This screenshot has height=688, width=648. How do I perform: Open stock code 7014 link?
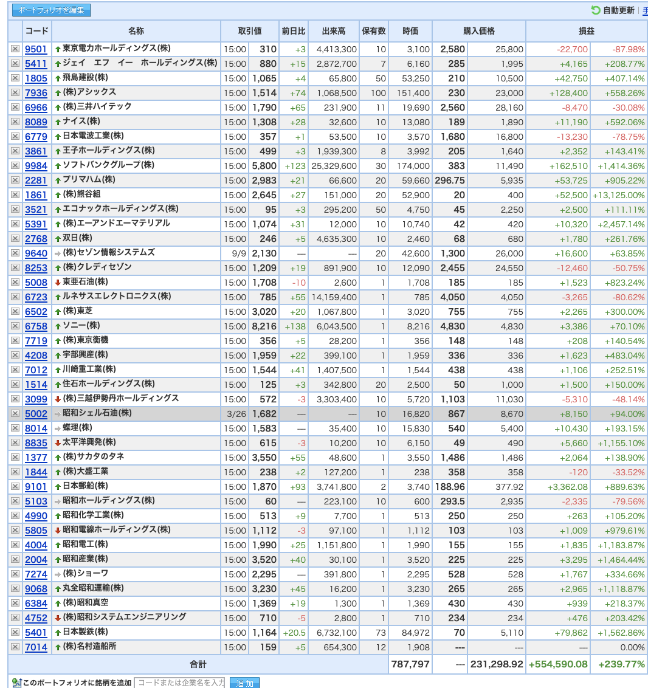tap(36, 647)
